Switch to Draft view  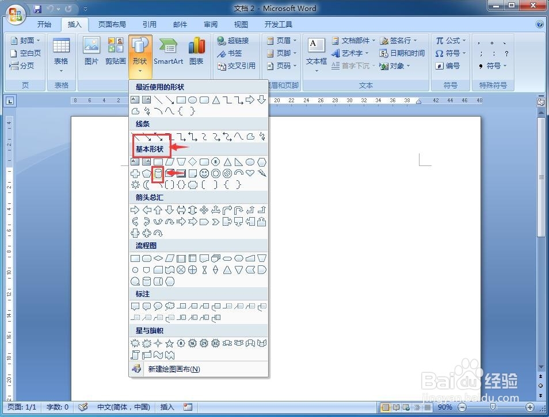tap(428, 407)
